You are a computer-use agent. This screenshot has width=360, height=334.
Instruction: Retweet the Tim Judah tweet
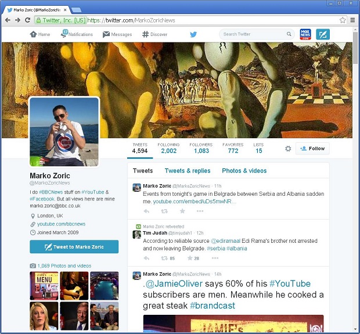pyautogui.click(x=164, y=258)
